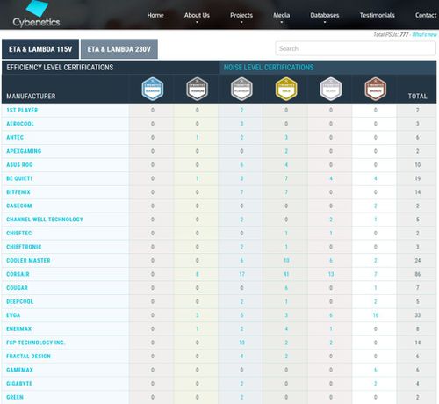Switch to Noise Level Certifications
439x404 pixels.
tap(269, 68)
